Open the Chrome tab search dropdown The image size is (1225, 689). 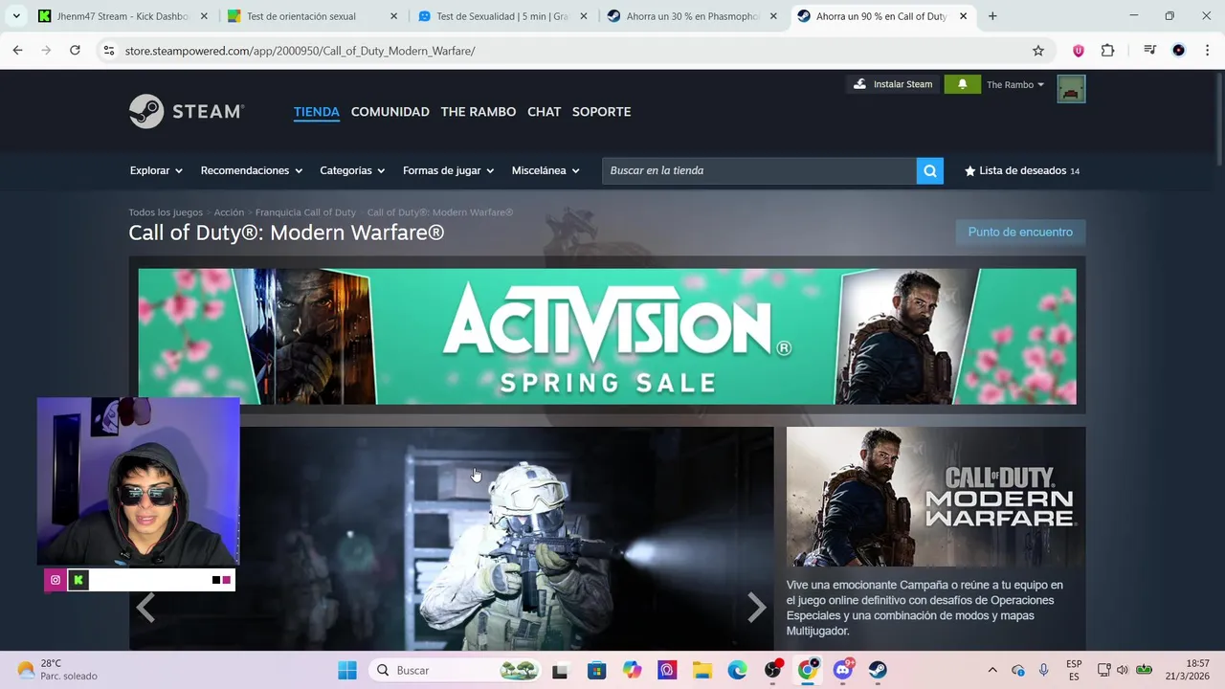point(16,16)
